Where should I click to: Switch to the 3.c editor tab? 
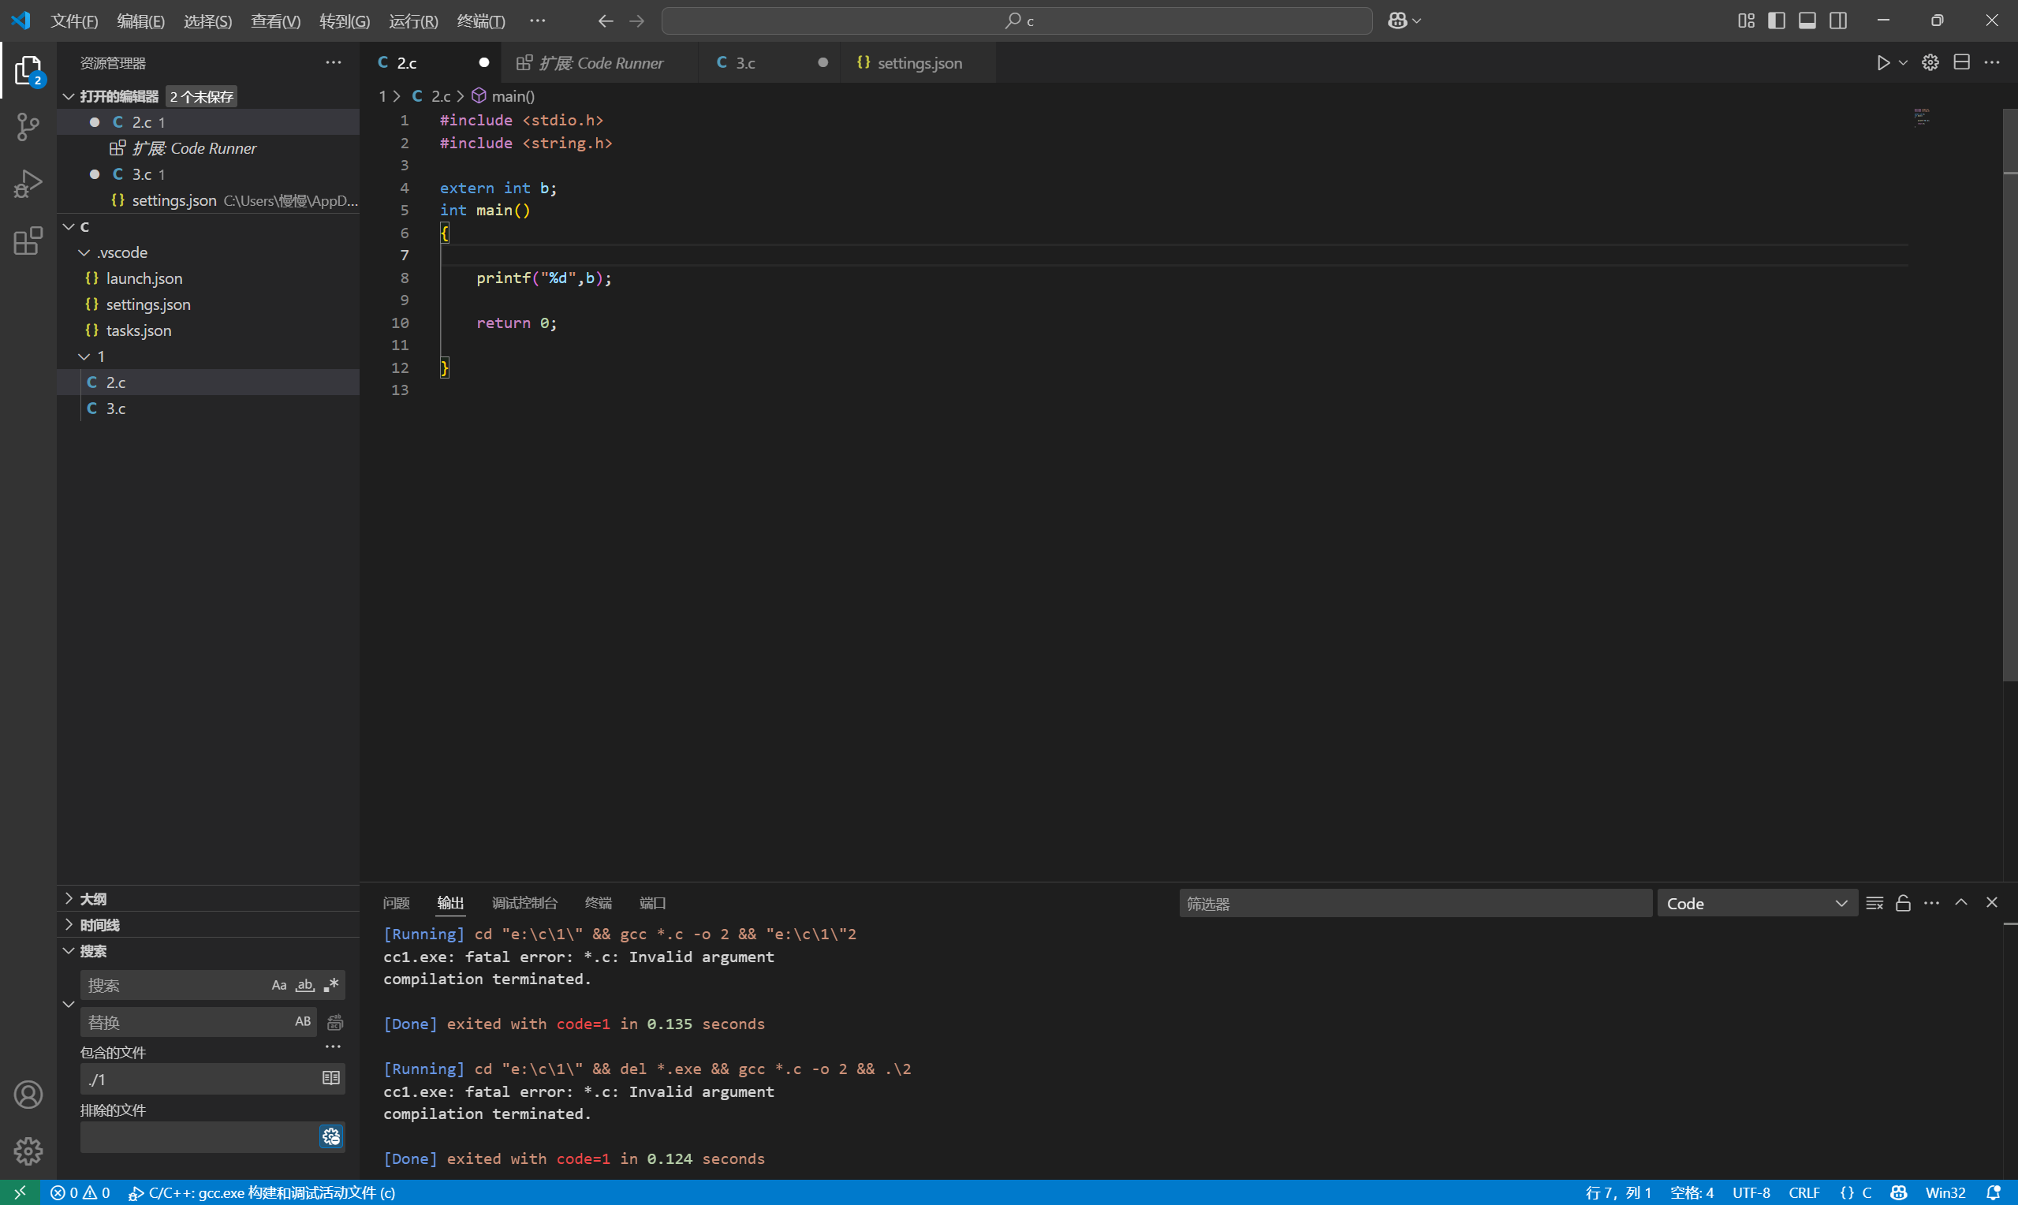point(745,63)
